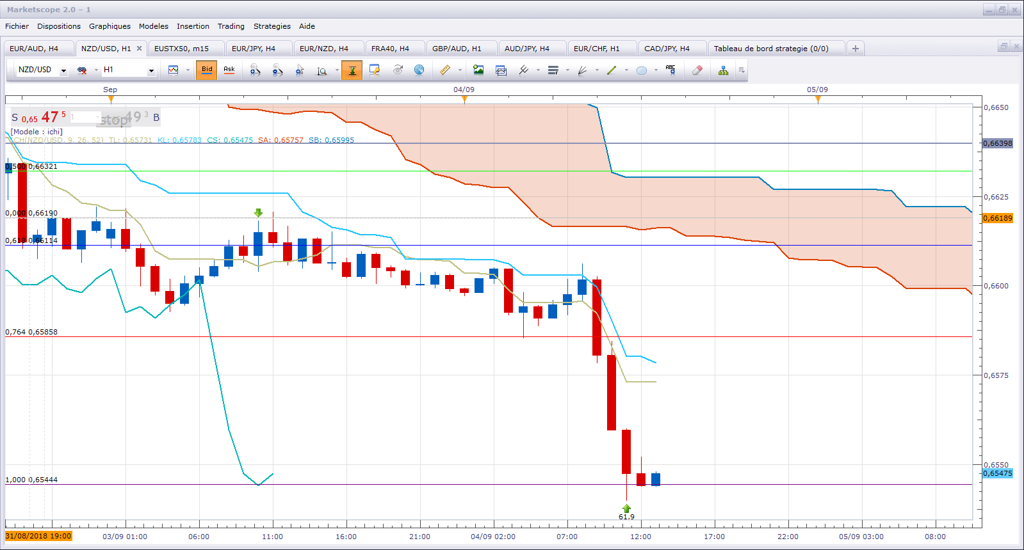The image size is (1024, 550).
Task: Open the Fichier menu
Action: point(17,26)
